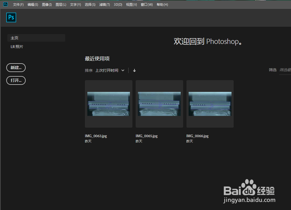Click the 欢迎回到 Photoshop welcome heading
The height and width of the screenshot is (210, 291).
[x=208, y=41]
